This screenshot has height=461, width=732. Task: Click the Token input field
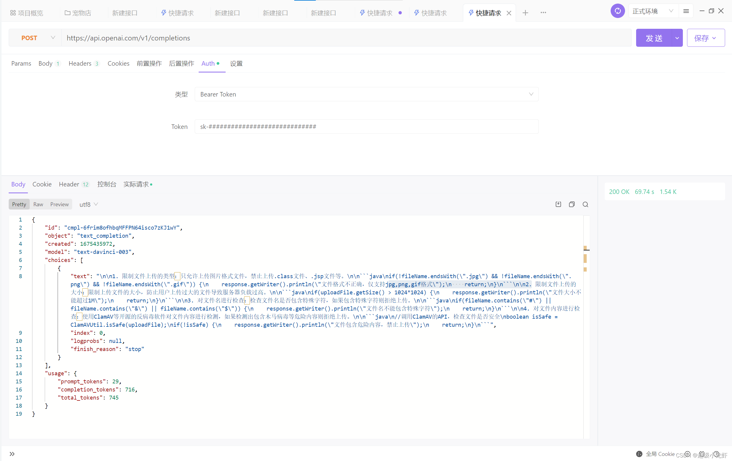[x=366, y=126]
